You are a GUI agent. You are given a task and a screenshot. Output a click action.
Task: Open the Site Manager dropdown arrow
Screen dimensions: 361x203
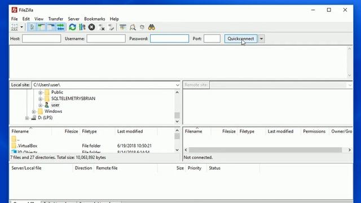21,27
